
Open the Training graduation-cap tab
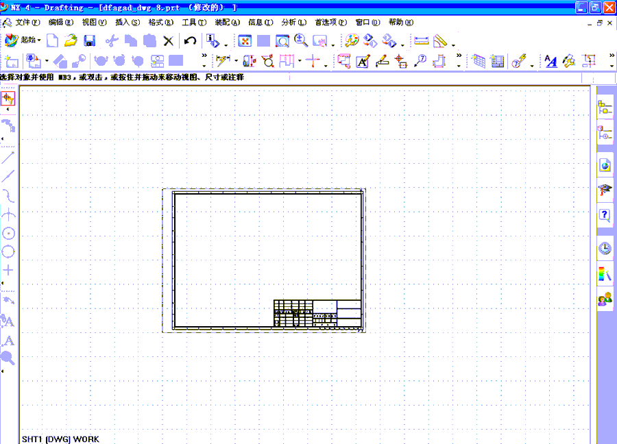(x=605, y=190)
